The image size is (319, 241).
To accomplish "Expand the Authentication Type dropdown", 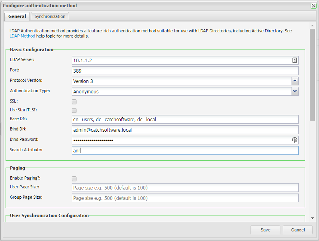I will coord(295,91).
